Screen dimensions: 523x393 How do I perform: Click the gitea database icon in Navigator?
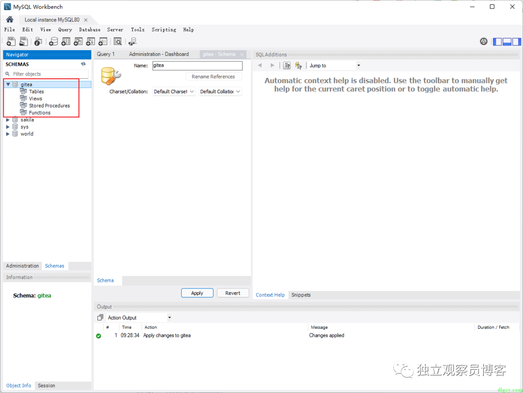tap(15, 84)
